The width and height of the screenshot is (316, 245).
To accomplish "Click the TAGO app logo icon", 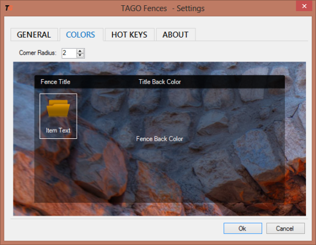I will 9,8.
